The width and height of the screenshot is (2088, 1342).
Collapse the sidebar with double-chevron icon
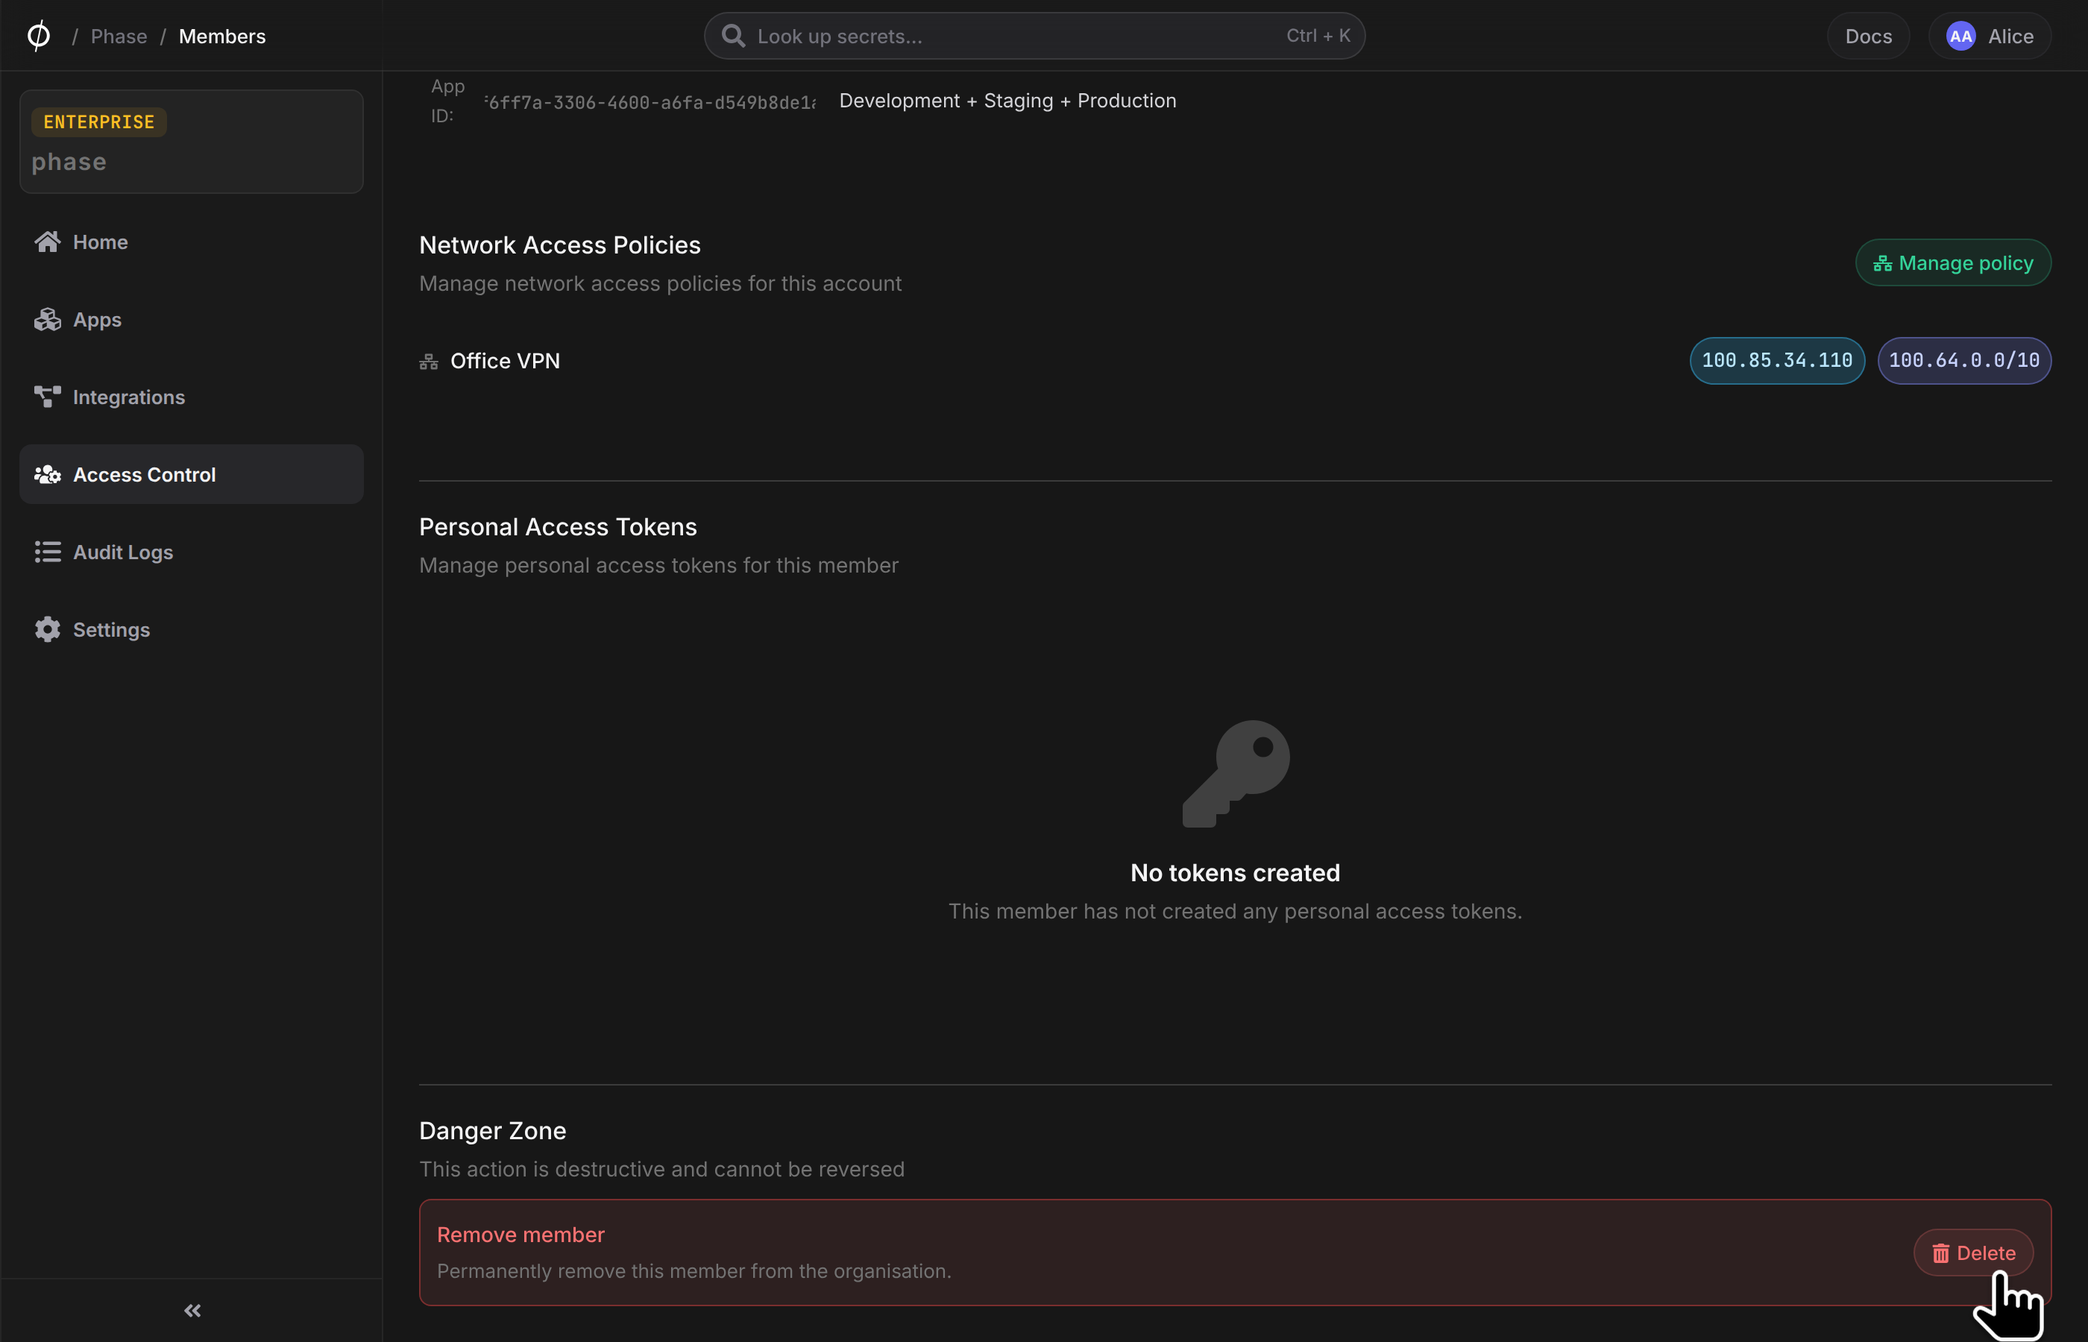[x=192, y=1310]
